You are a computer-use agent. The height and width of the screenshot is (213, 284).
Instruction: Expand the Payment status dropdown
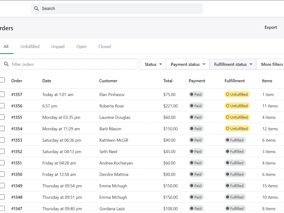coord(188,64)
